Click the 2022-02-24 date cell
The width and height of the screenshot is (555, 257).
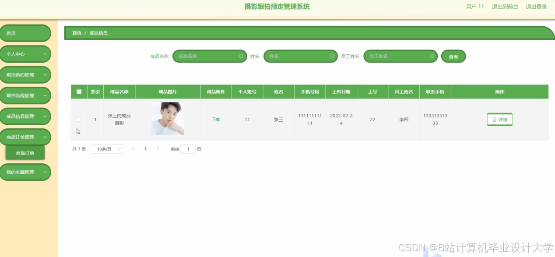coord(341,120)
